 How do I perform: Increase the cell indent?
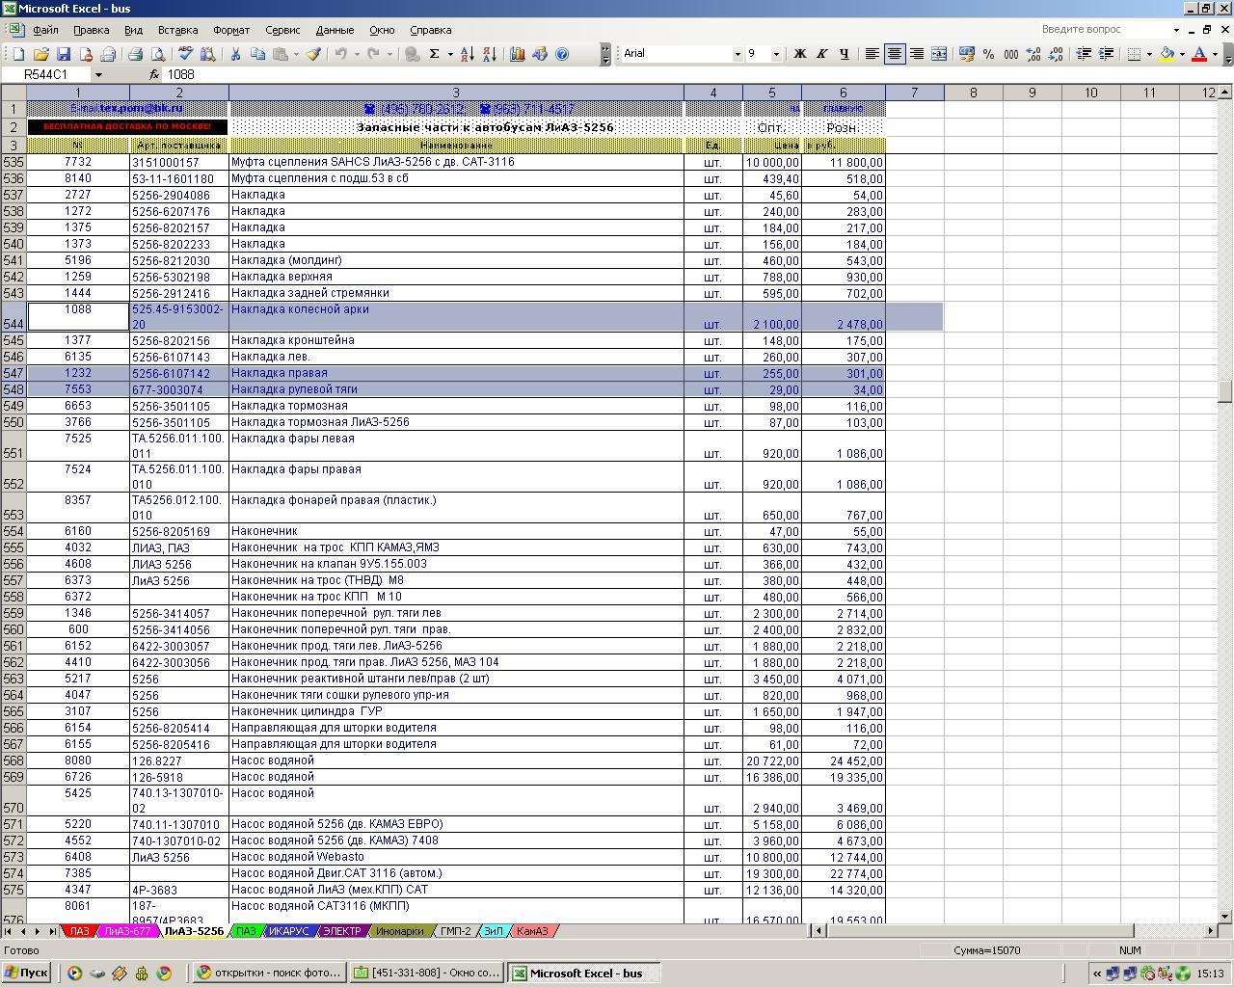(x=1105, y=54)
